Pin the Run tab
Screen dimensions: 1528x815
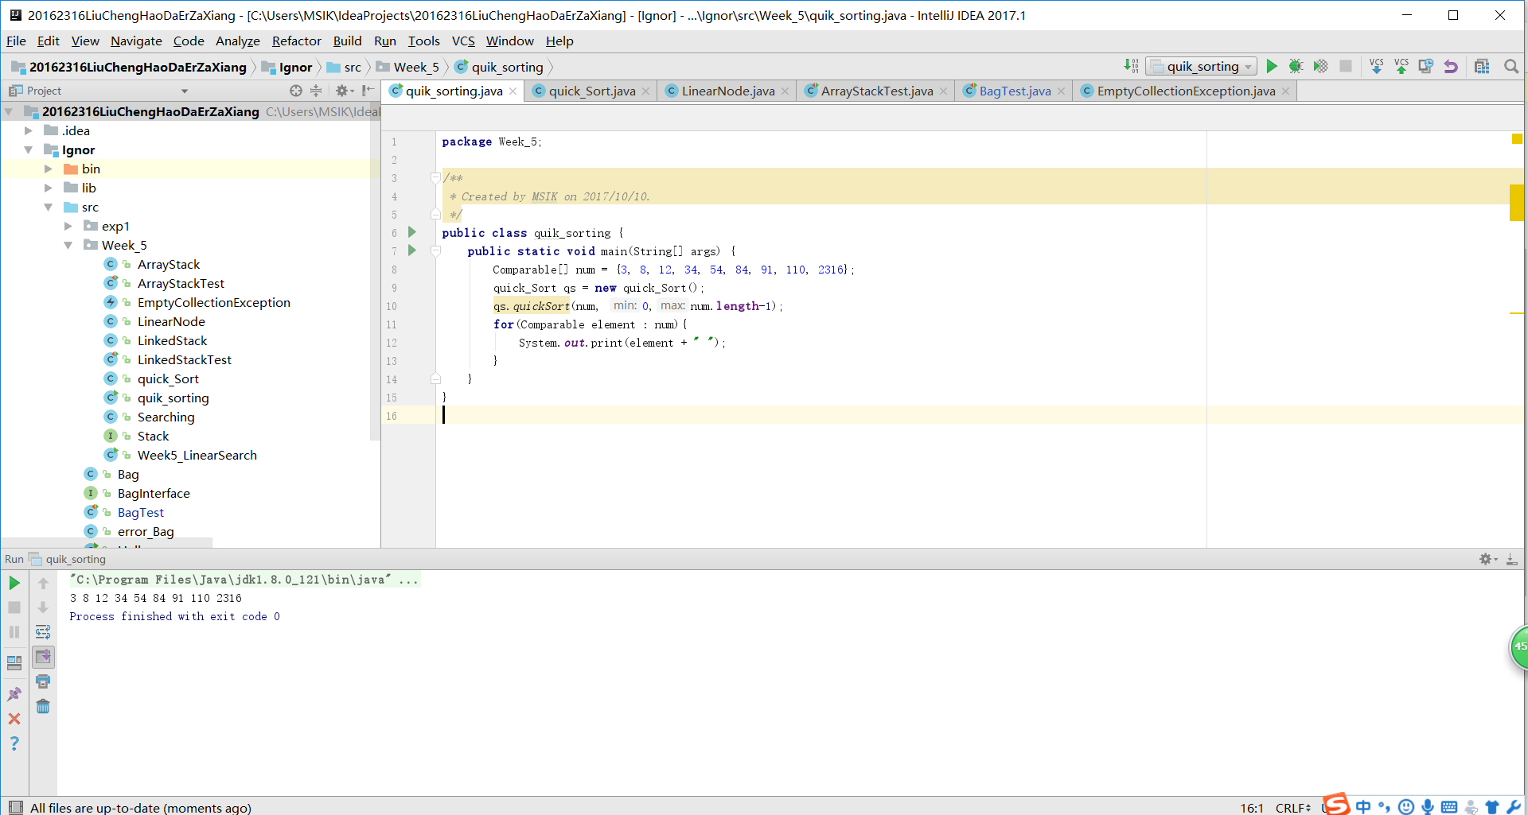coord(14,694)
